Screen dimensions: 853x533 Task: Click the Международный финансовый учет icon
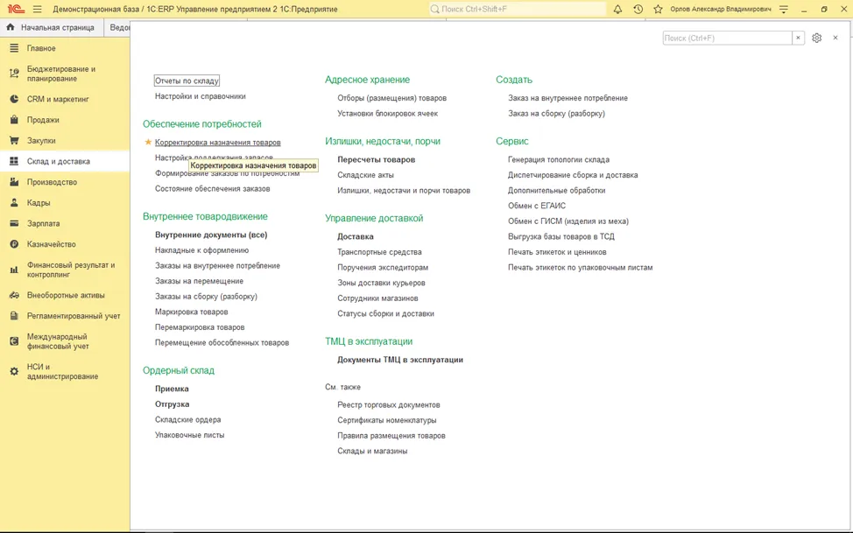[x=14, y=341]
